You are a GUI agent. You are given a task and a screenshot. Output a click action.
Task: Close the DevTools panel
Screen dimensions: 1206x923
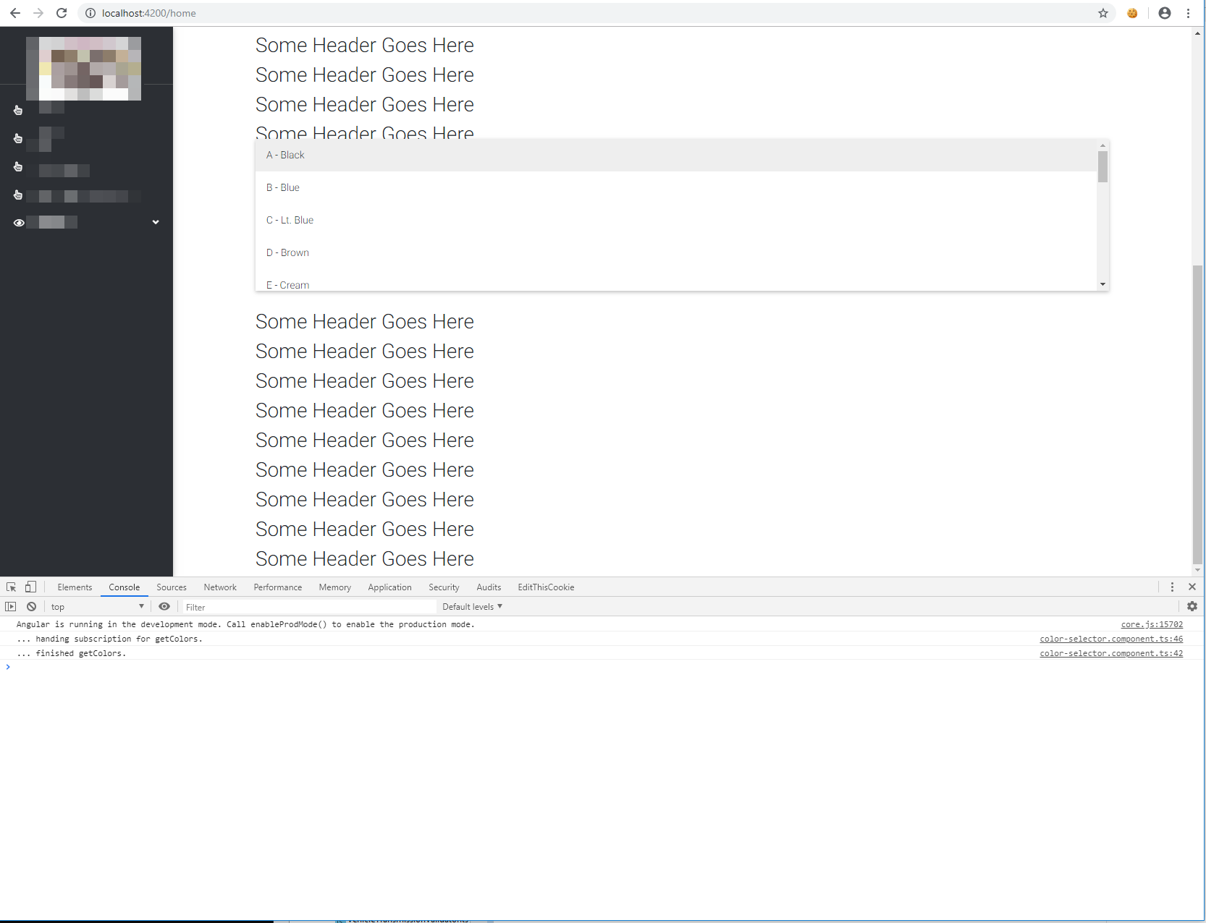[x=1192, y=587]
